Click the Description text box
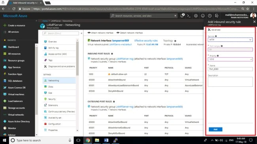Screen dimensions: 257x144 [230, 82]
